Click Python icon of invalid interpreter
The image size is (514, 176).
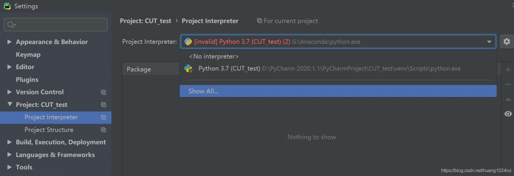pos(188,41)
